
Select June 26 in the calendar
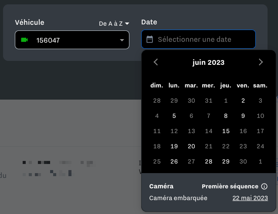pyautogui.click(x=174, y=162)
